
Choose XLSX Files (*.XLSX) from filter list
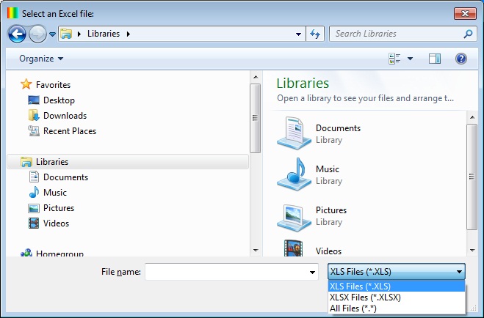(x=365, y=297)
